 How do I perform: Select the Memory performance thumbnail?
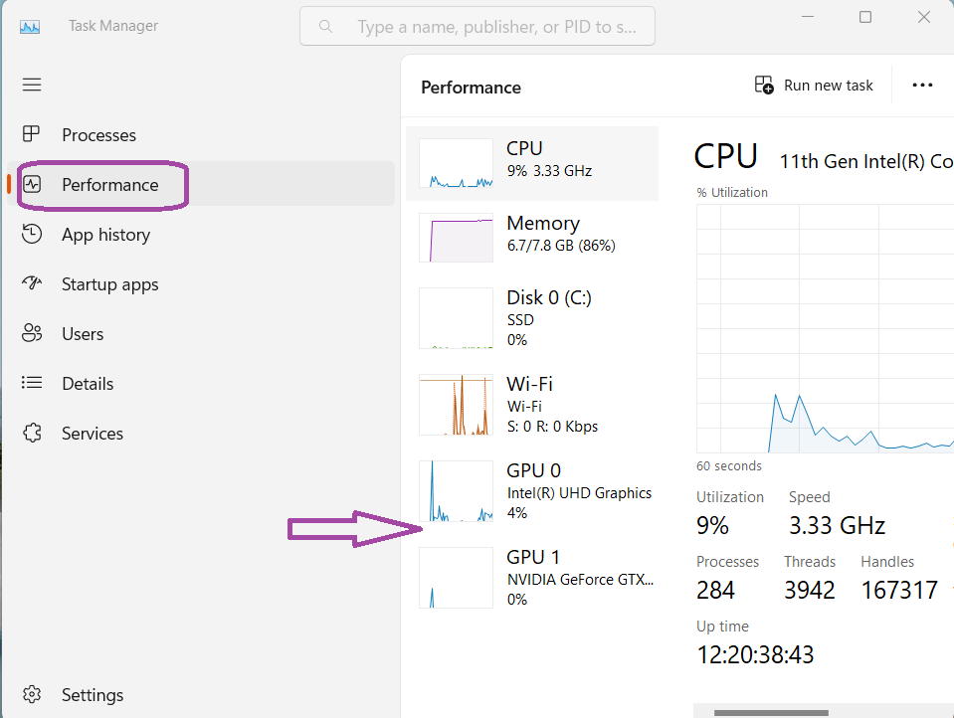[456, 238]
